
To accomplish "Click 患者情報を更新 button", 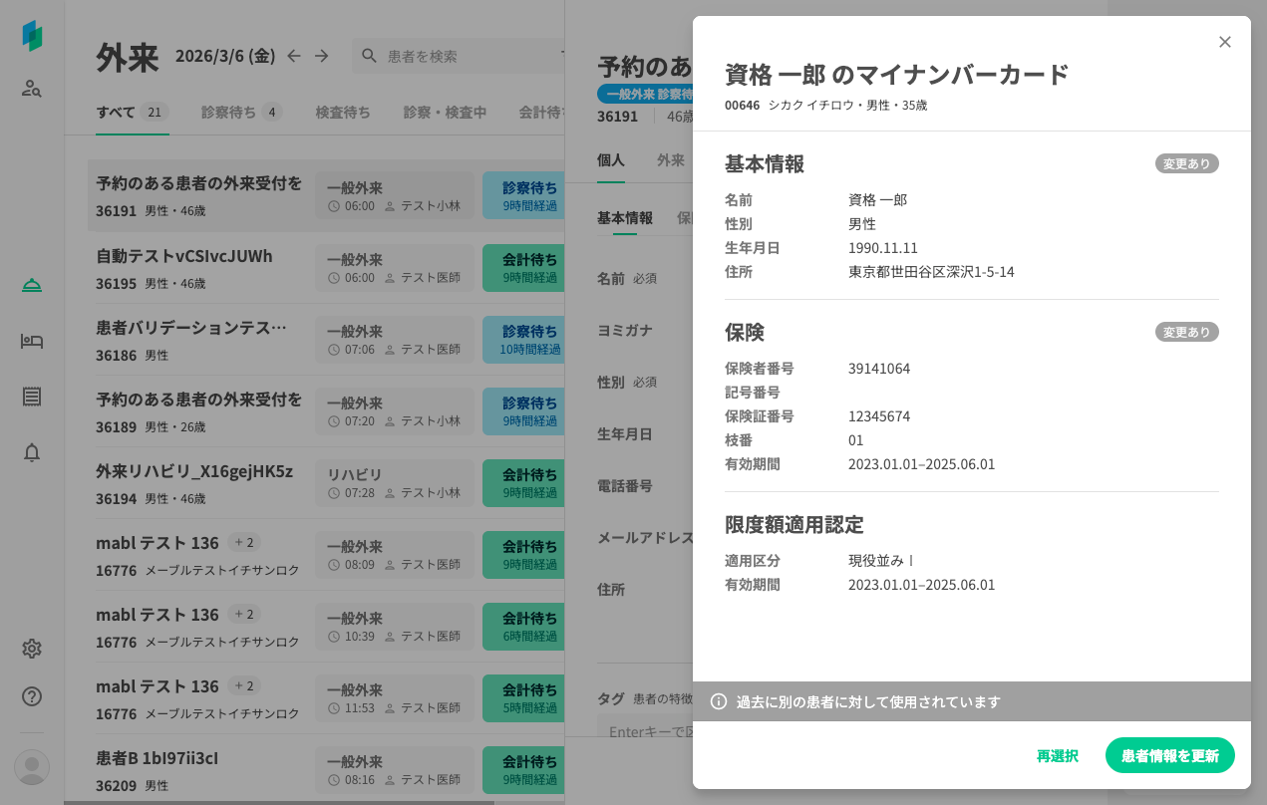I will coord(1169,755).
